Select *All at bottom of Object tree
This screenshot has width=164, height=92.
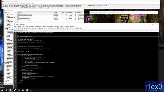coord(6,82)
